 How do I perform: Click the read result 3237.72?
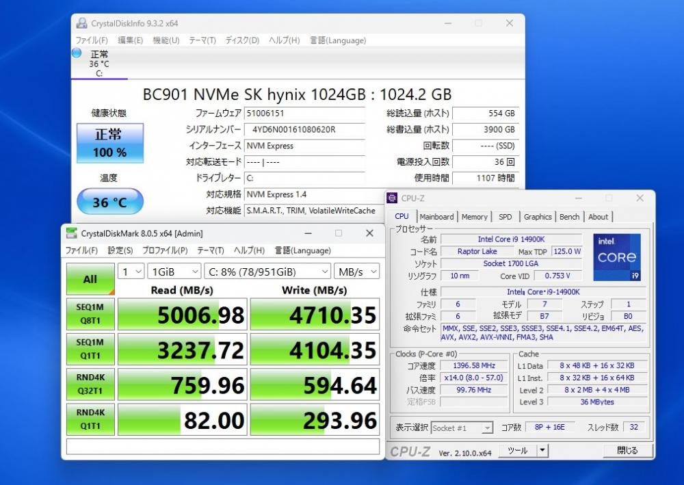click(183, 350)
